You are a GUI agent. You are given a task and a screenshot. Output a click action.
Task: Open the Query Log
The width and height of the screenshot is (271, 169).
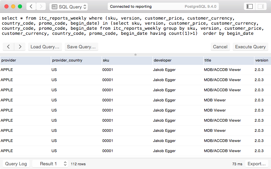pos(16,164)
